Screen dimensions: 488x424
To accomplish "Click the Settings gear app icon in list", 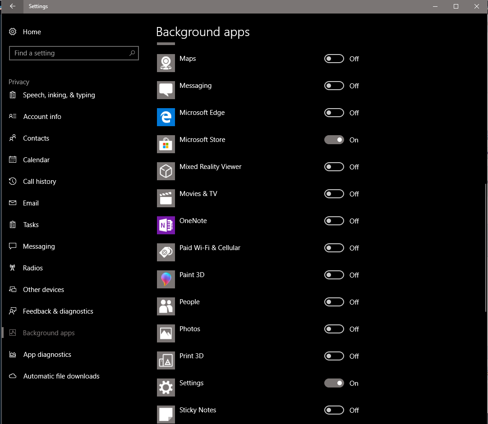I will 166,388.
